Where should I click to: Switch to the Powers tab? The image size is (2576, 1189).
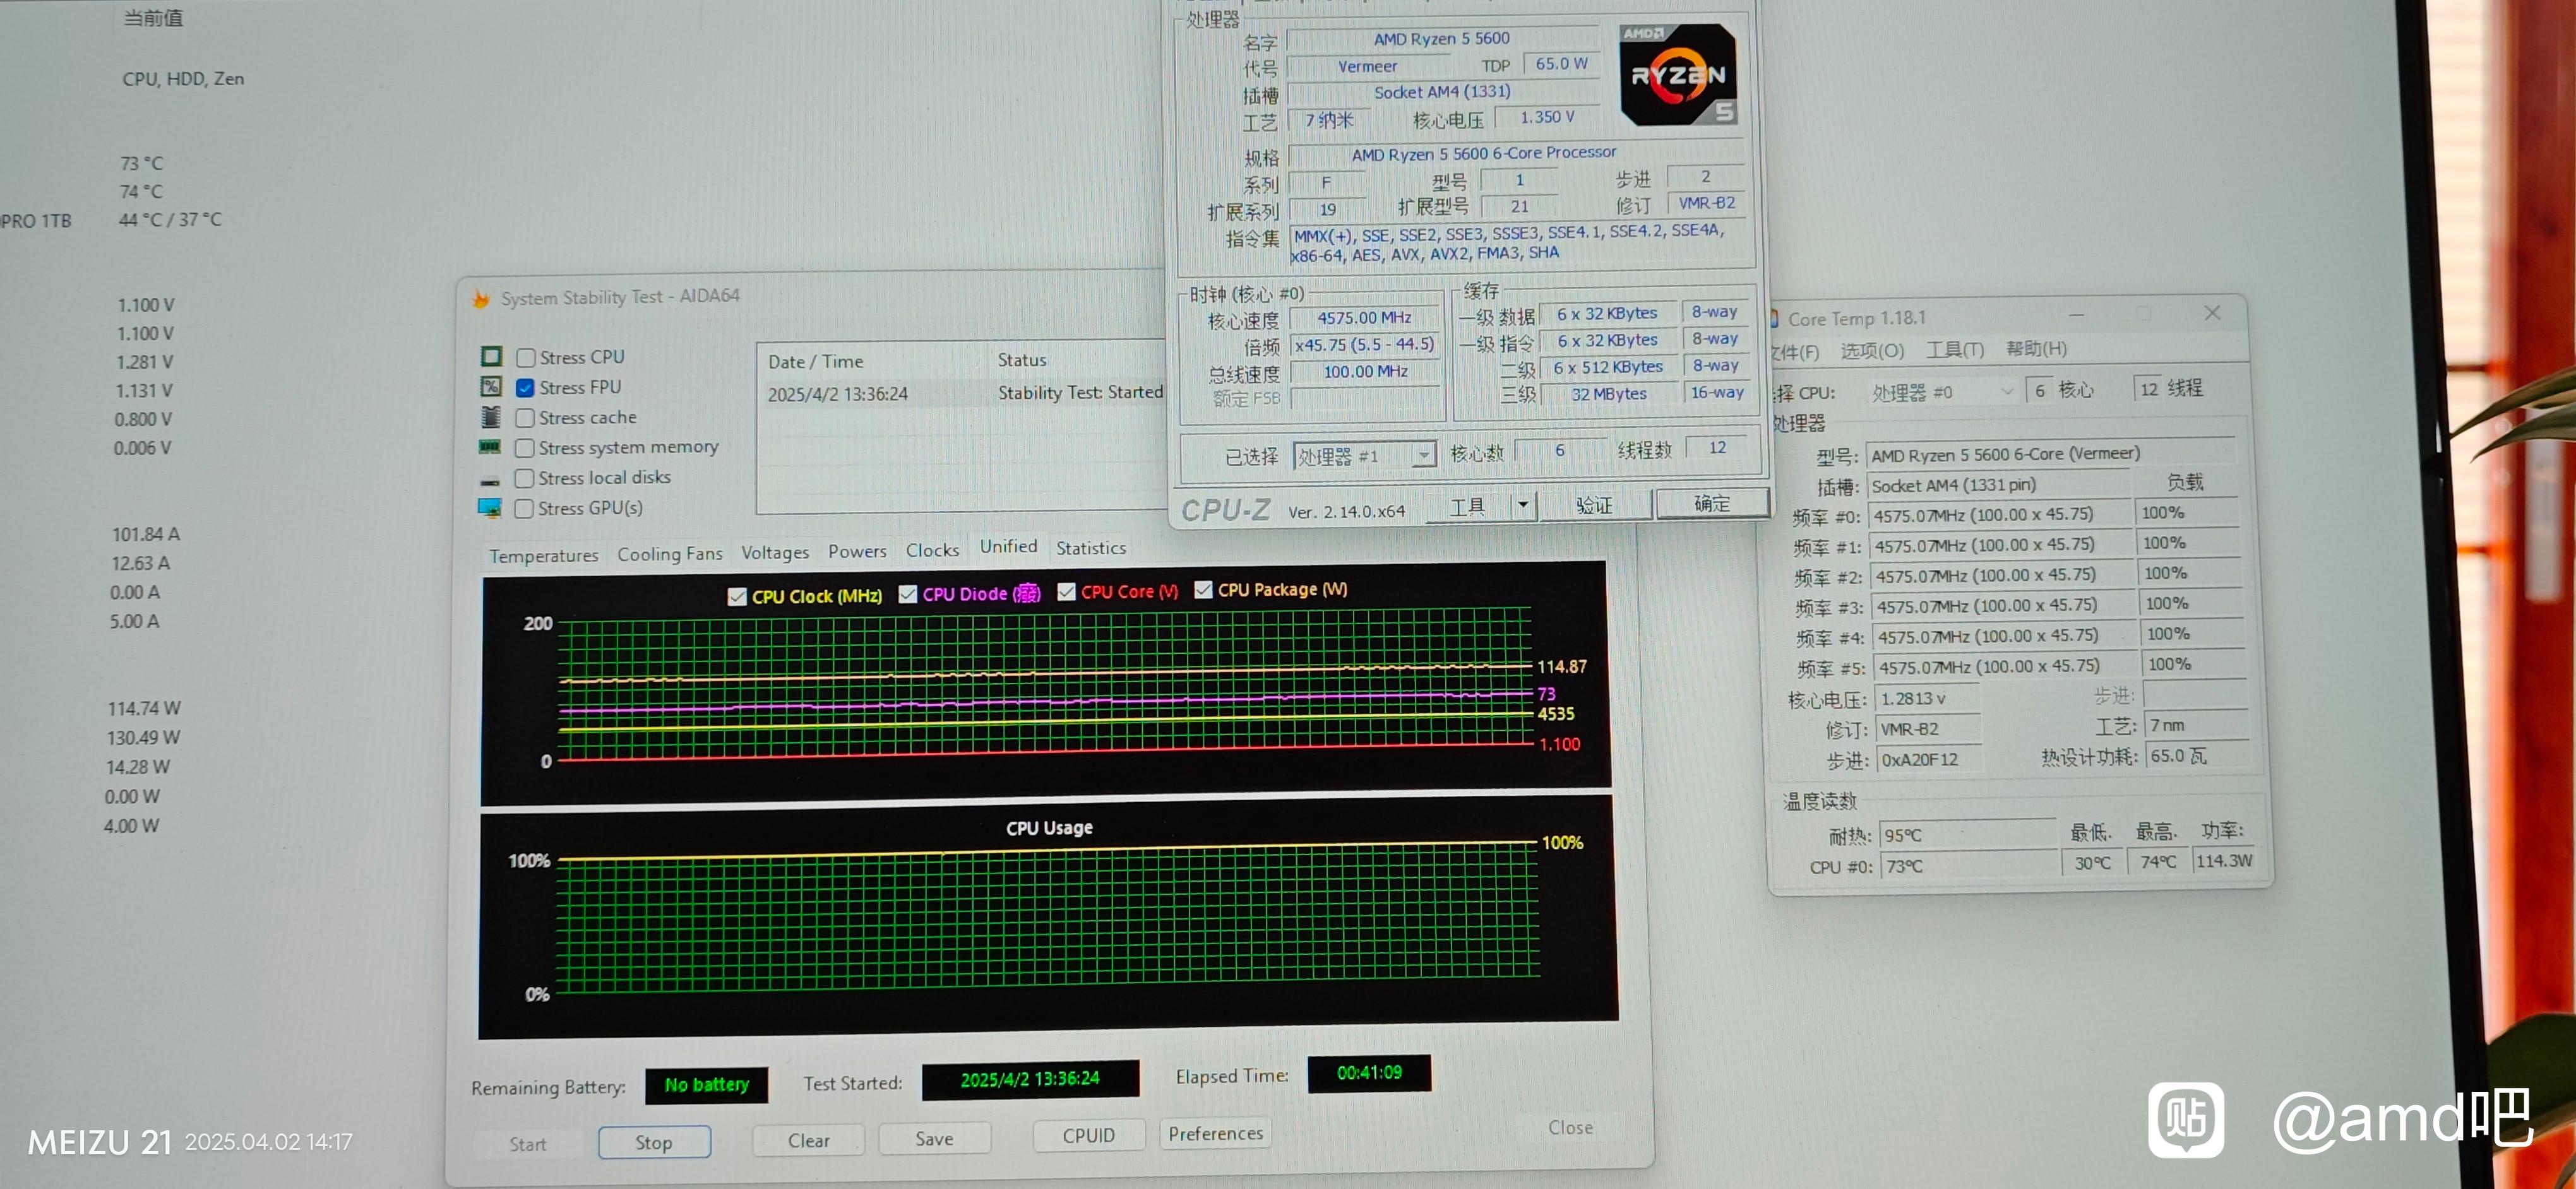click(857, 552)
